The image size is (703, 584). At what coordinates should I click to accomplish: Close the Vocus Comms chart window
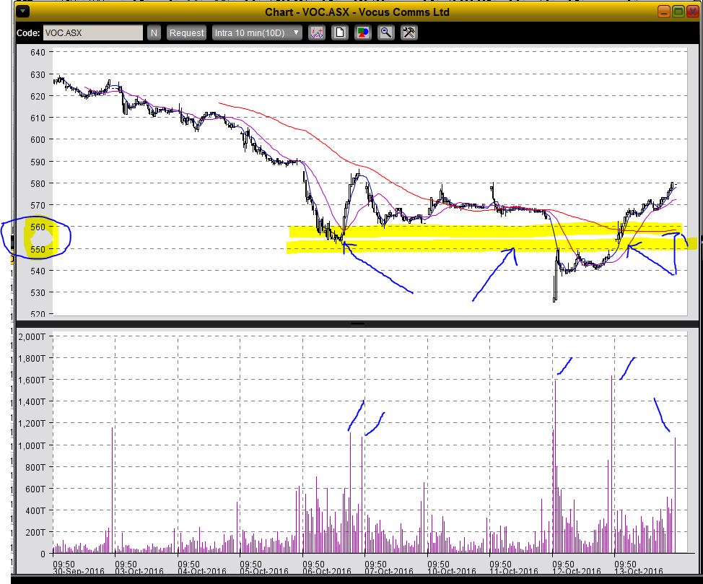pyautogui.click(x=693, y=12)
